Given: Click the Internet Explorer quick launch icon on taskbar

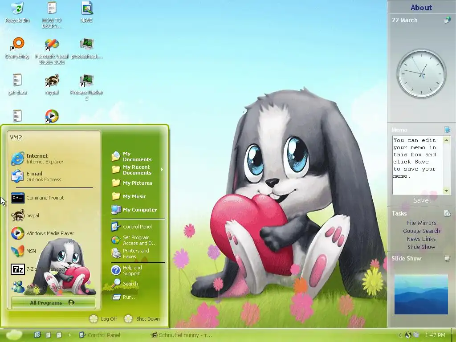Looking at the screenshot, I should [x=37, y=335].
